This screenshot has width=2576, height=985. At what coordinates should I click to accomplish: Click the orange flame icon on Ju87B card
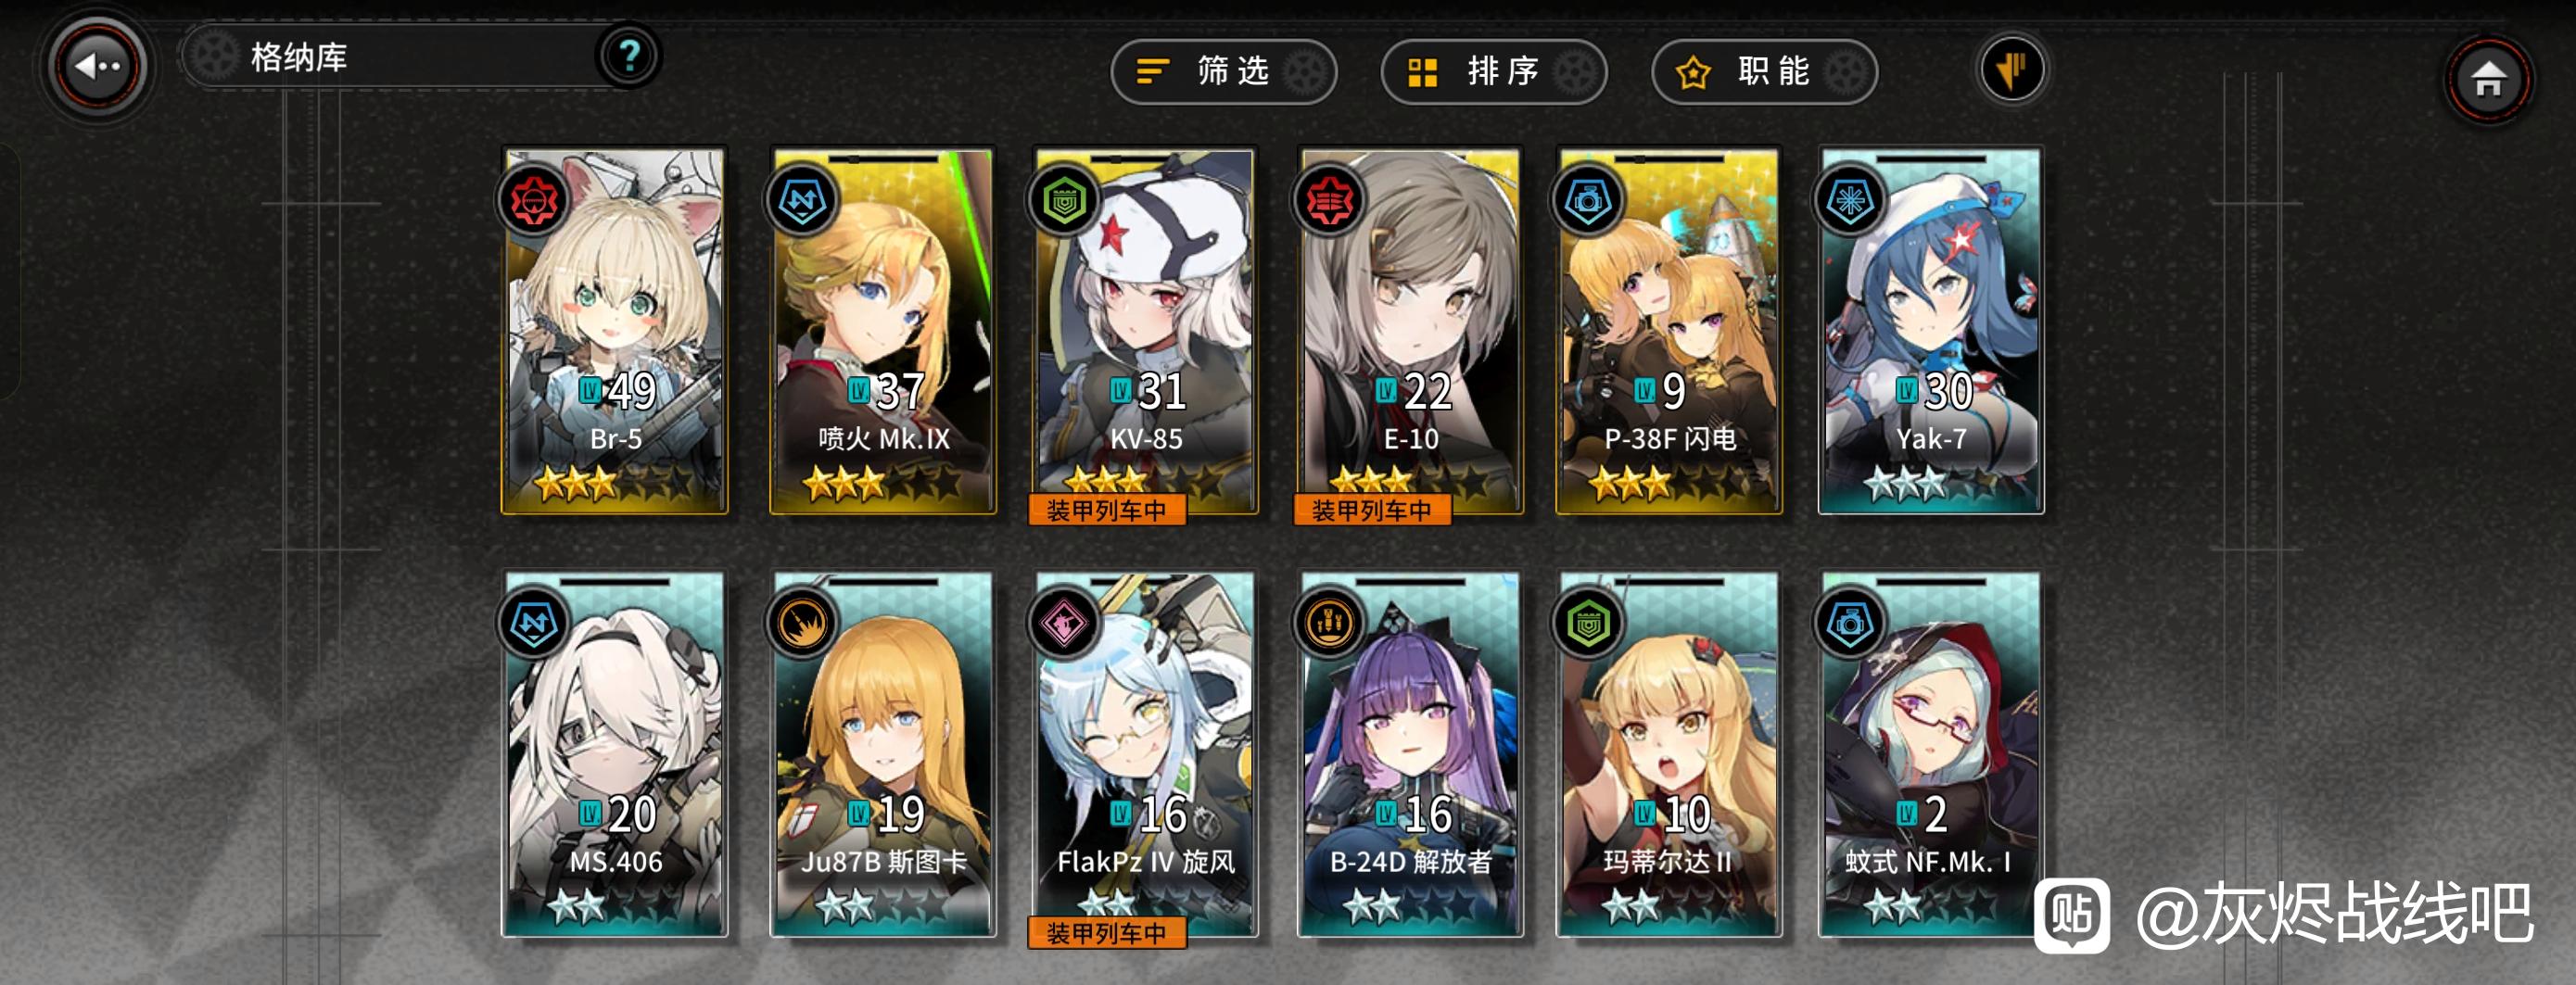(x=801, y=623)
